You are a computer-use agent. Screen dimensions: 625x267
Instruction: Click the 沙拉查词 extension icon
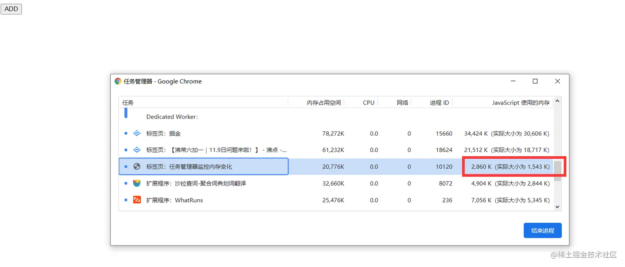pyautogui.click(x=137, y=183)
